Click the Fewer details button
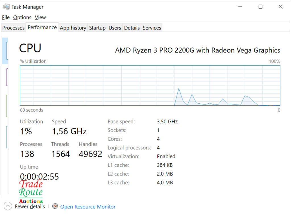 [x=30, y=206]
